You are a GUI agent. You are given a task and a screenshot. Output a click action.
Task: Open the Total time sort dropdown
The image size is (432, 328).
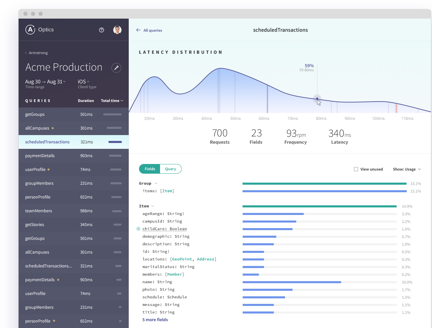pos(112,101)
